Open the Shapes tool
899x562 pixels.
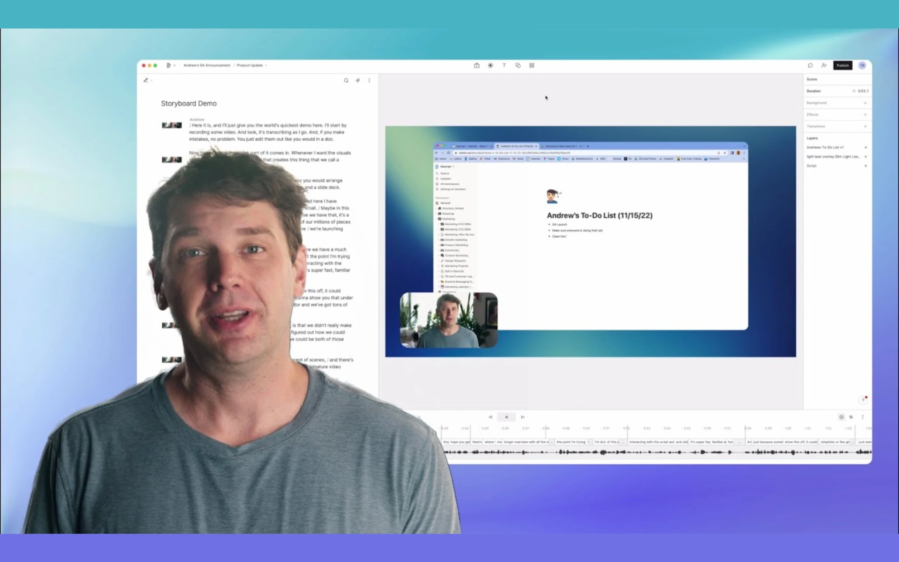click(518, 65)
